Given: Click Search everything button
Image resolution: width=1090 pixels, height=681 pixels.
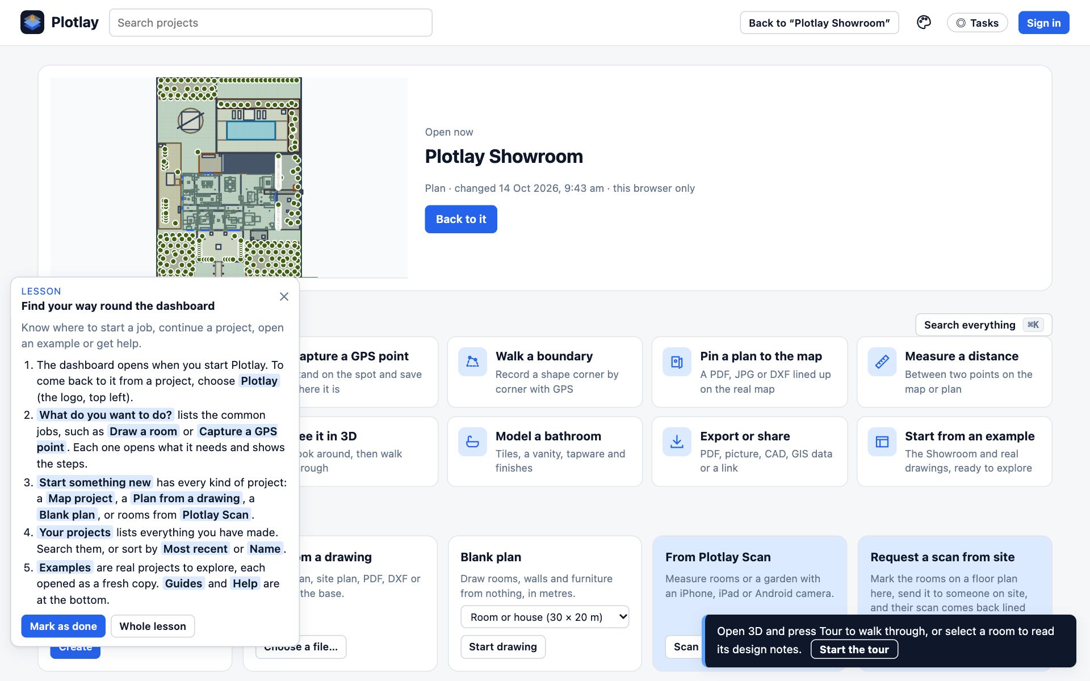Looking at the screenshot, I should [x=983, y=325].
